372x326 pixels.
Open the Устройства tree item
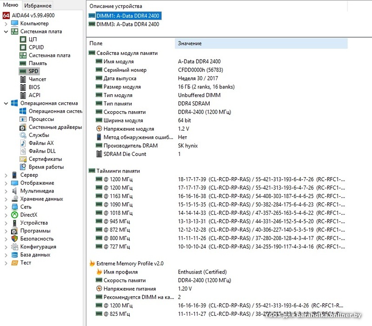click(34, 223)
